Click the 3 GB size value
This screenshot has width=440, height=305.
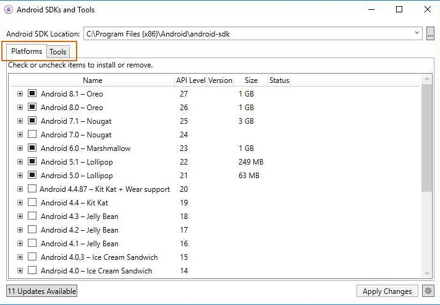(x=246, y=121)
